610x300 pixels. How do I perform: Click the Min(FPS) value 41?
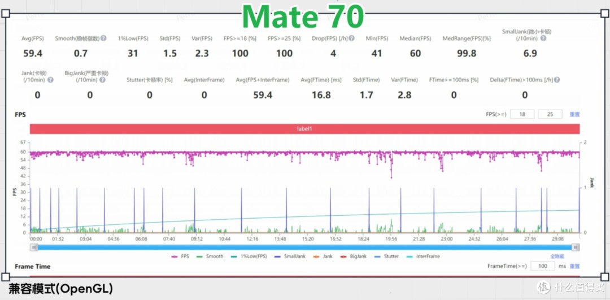377,53
